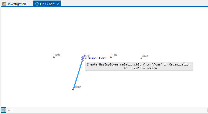Select the Bob person node
This screenshot has width=208, height=114.
click(54, 57)
